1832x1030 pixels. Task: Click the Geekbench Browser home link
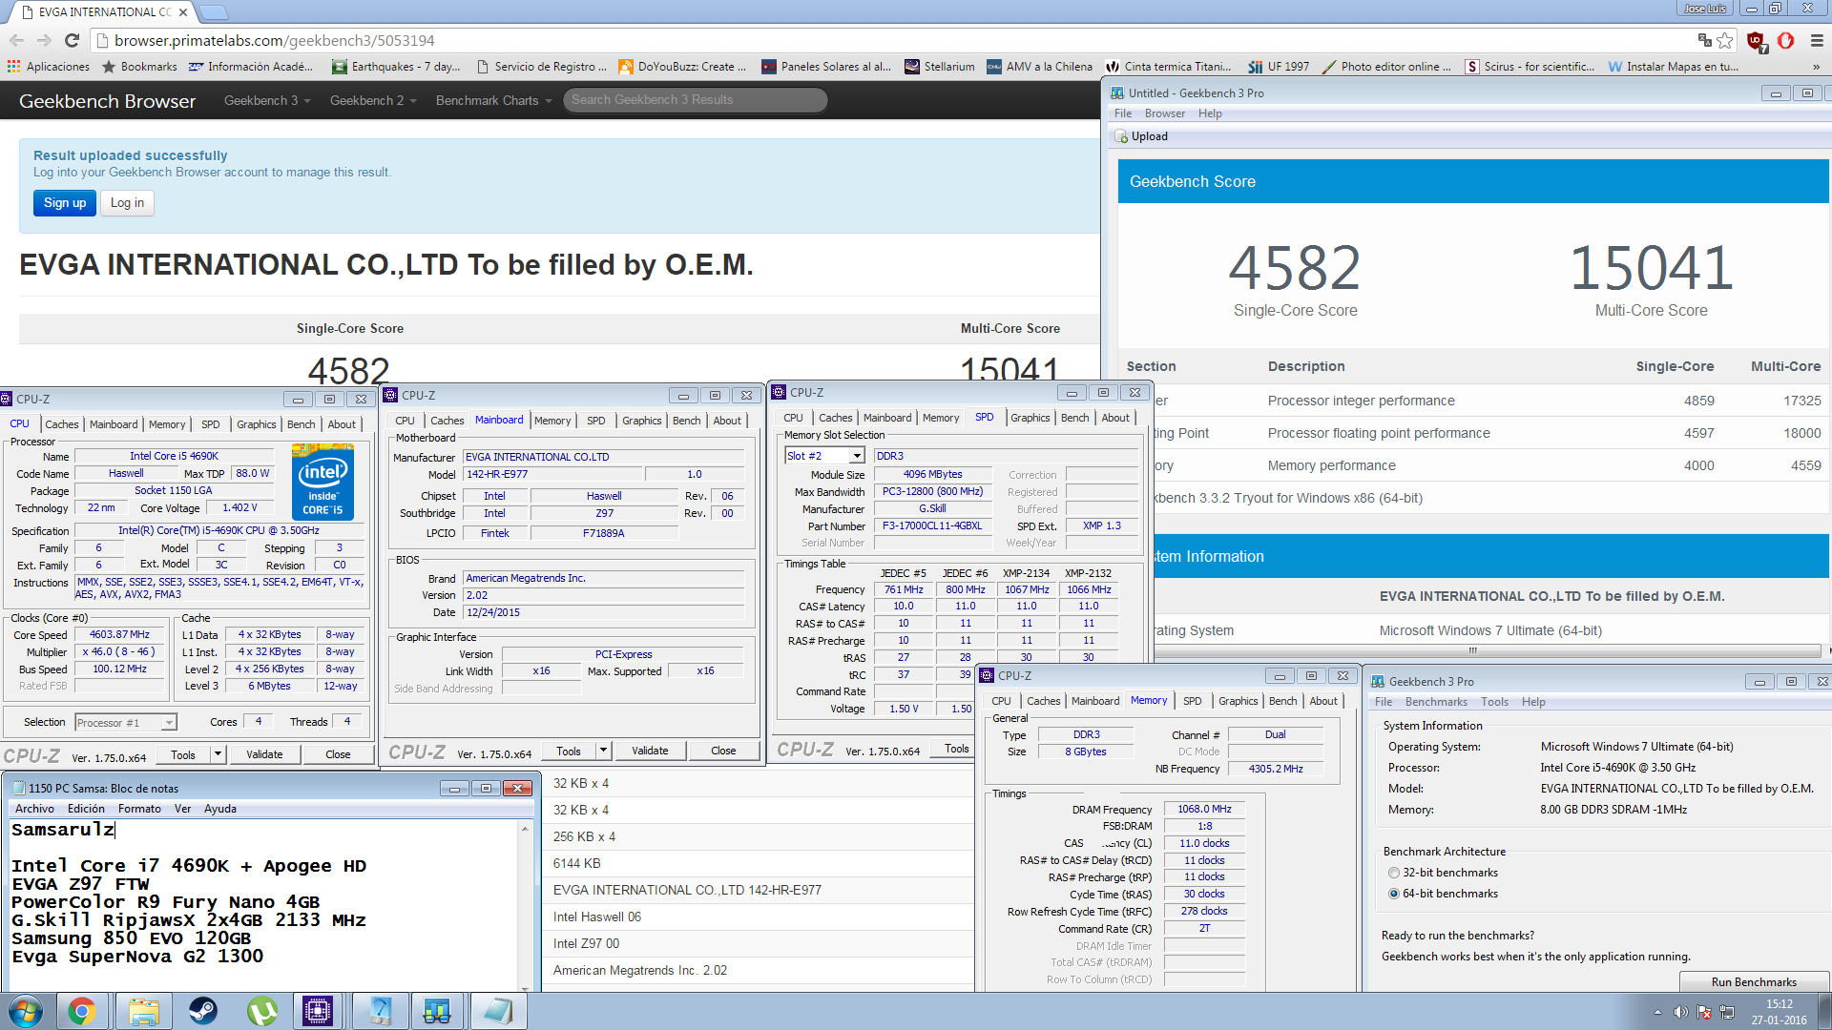click(x=107, y=101)
